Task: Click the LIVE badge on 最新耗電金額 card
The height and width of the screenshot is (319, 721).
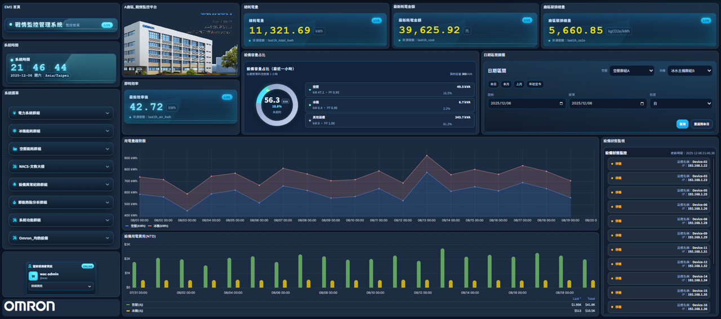Action: pyautogui.click(x=527, y=20)
